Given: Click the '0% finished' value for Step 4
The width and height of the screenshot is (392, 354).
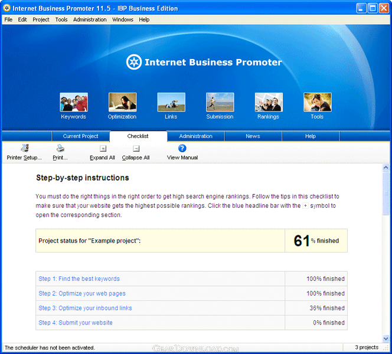Looking at the screenshot, I should (x=329, y=323).
